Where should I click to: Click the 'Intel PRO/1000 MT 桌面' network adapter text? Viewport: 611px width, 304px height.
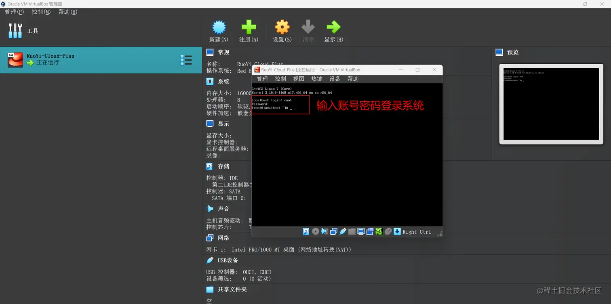(263, 249)
